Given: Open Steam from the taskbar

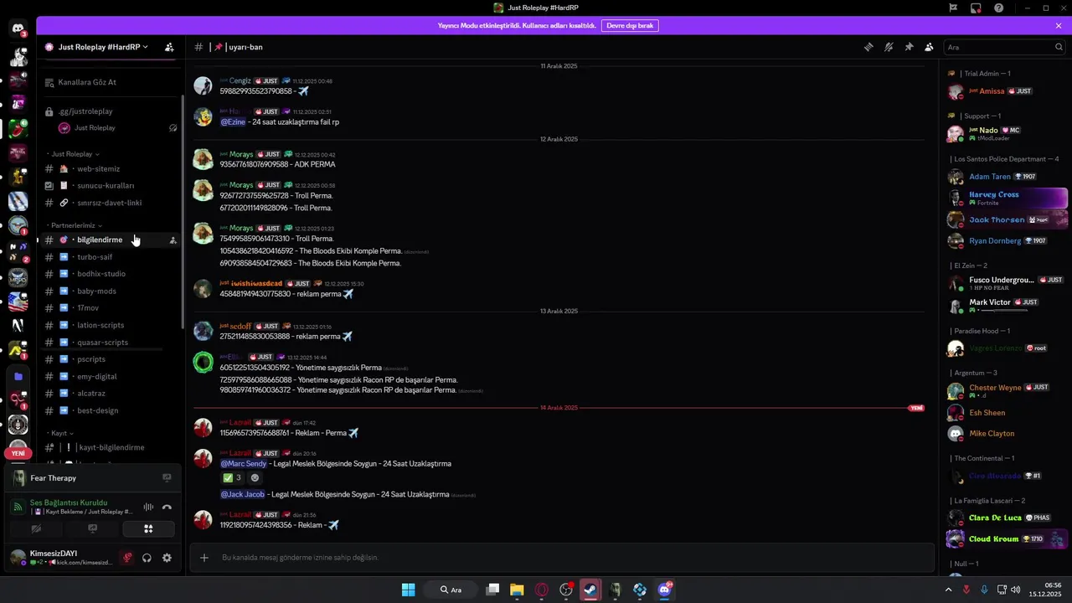Looking at the screenshot, I should coord(590,590).
